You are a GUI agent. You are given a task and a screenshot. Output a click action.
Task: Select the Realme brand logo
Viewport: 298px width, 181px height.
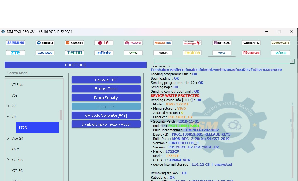[x=192, y=53]
